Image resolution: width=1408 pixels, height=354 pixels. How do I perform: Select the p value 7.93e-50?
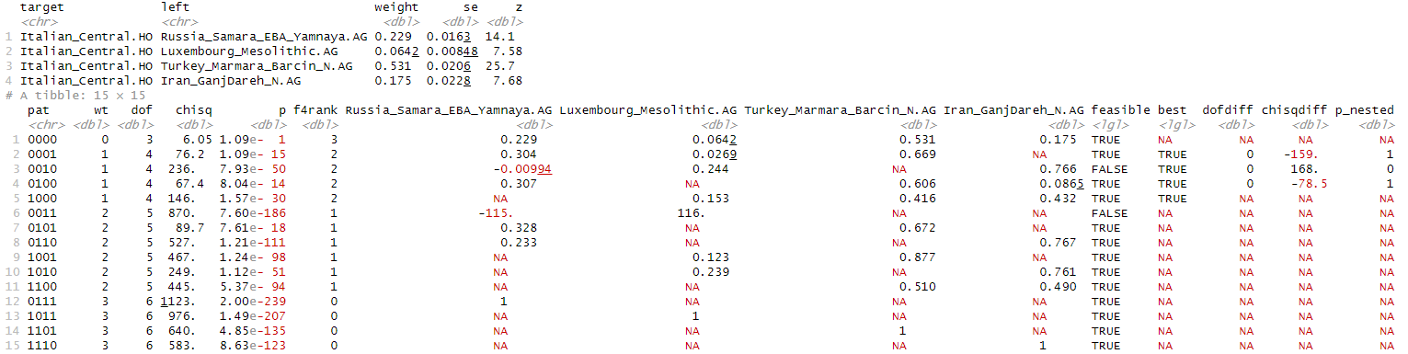(x=252, y=168)
